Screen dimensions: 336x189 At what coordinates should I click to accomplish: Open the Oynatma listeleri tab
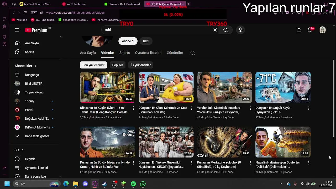point(148,53)
